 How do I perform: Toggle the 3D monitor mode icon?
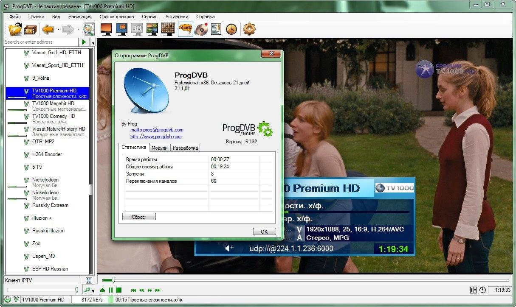coord(137,29)
